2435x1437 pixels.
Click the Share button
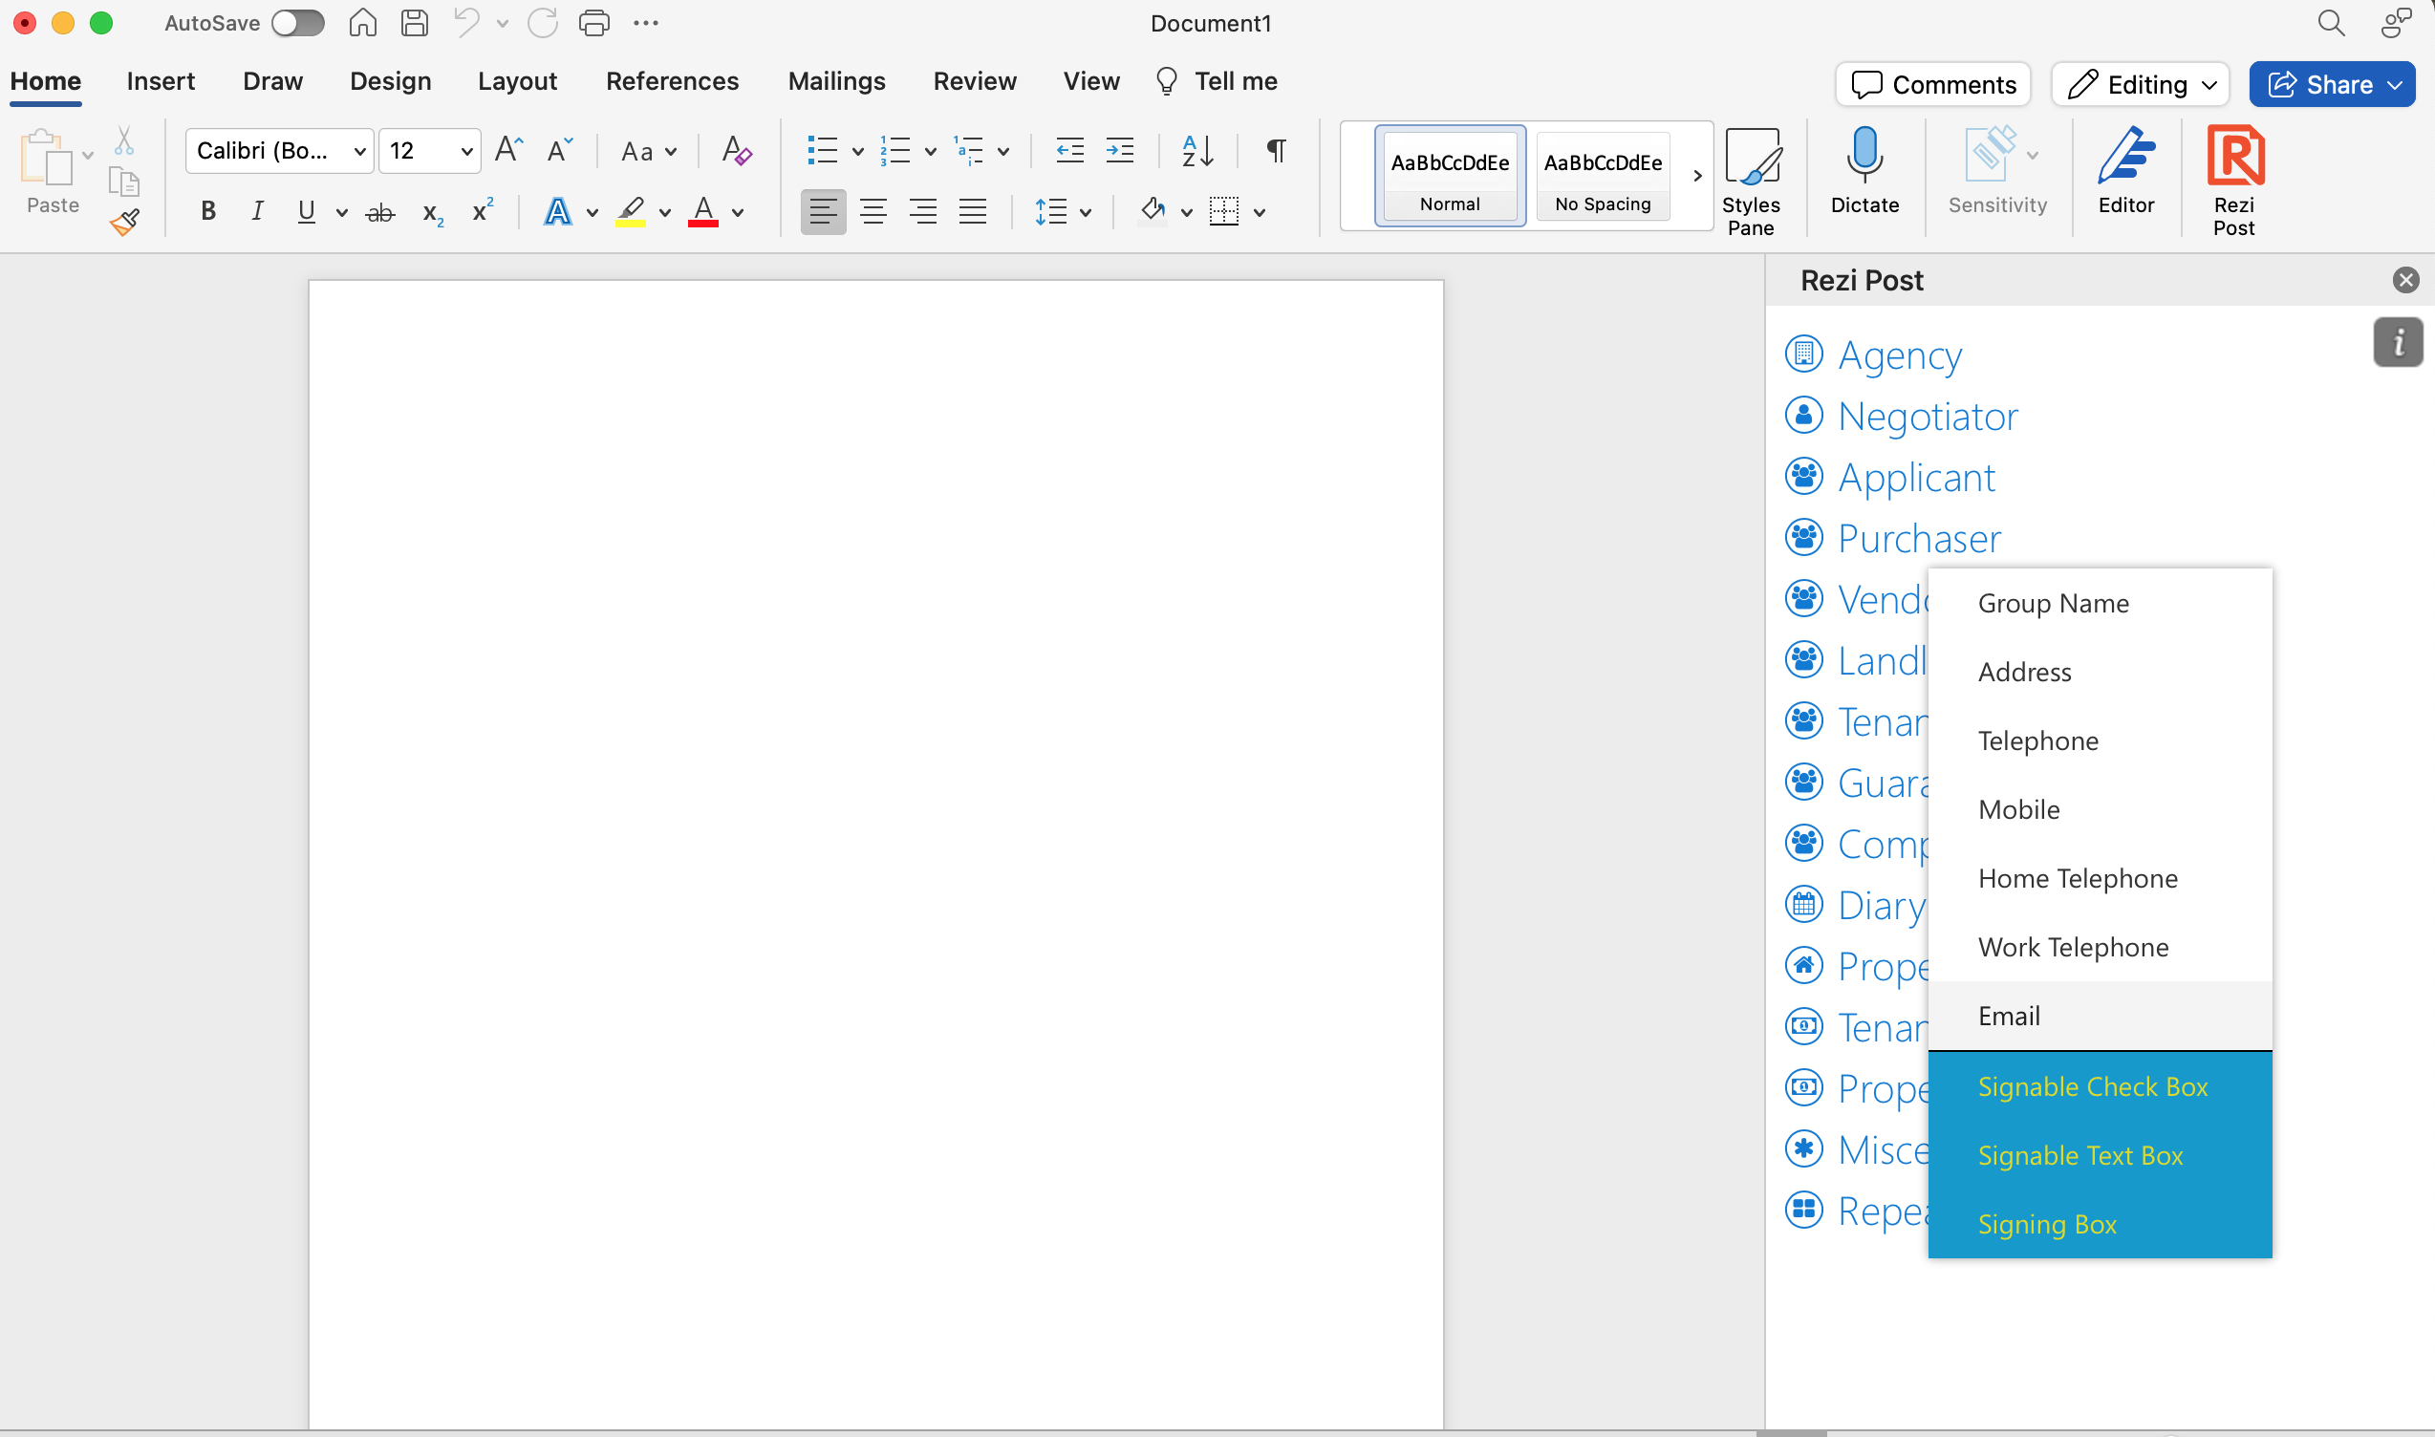2333,84
